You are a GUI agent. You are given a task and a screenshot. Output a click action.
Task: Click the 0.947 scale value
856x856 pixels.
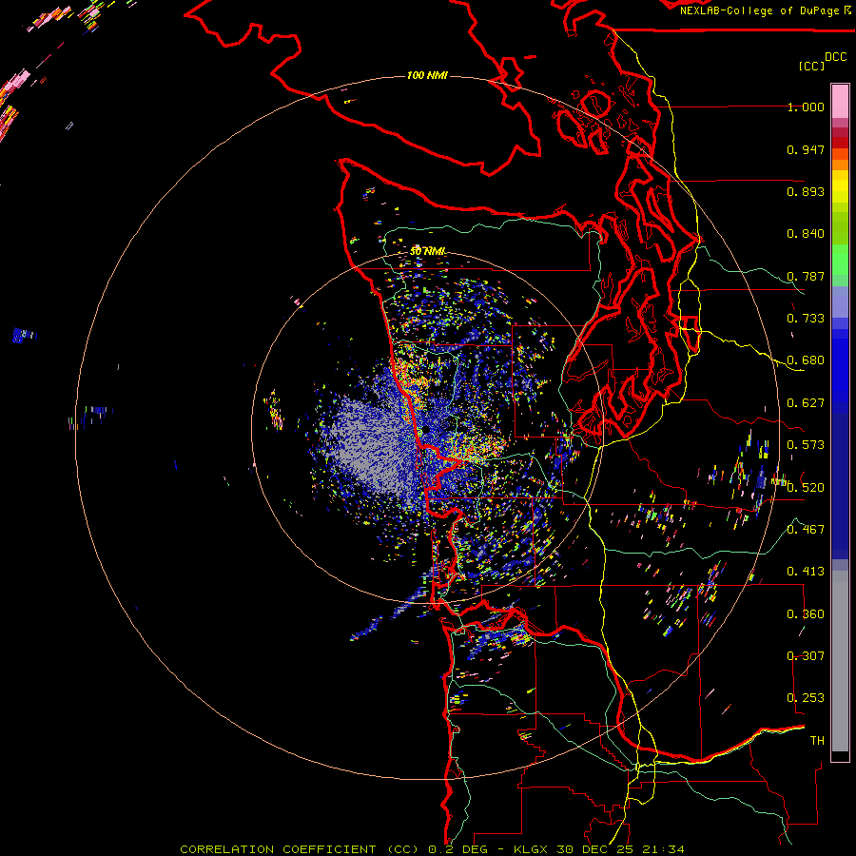pos(806,149)
